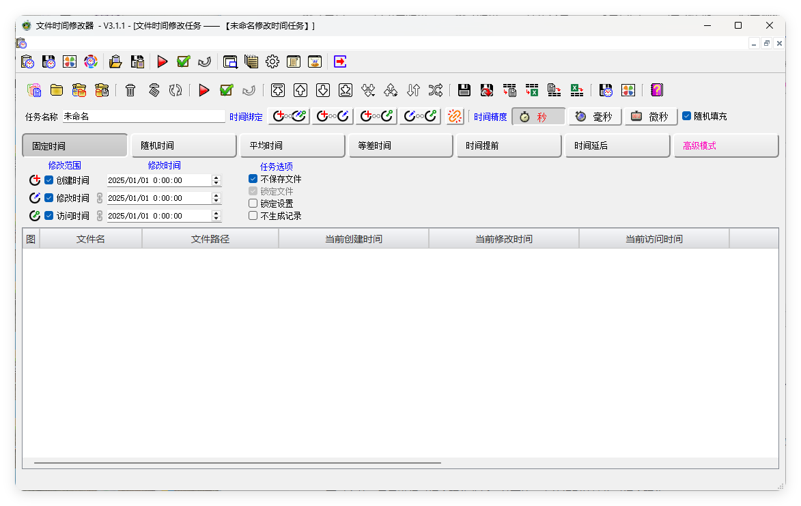
Task: Click the move-to-top arrow icon
Action: (278, 89)
